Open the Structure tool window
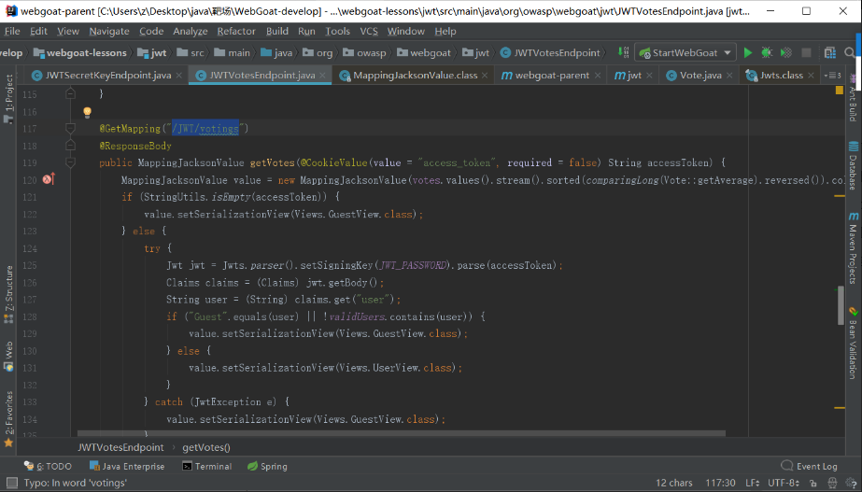862x492 pixels. [8, 294]
